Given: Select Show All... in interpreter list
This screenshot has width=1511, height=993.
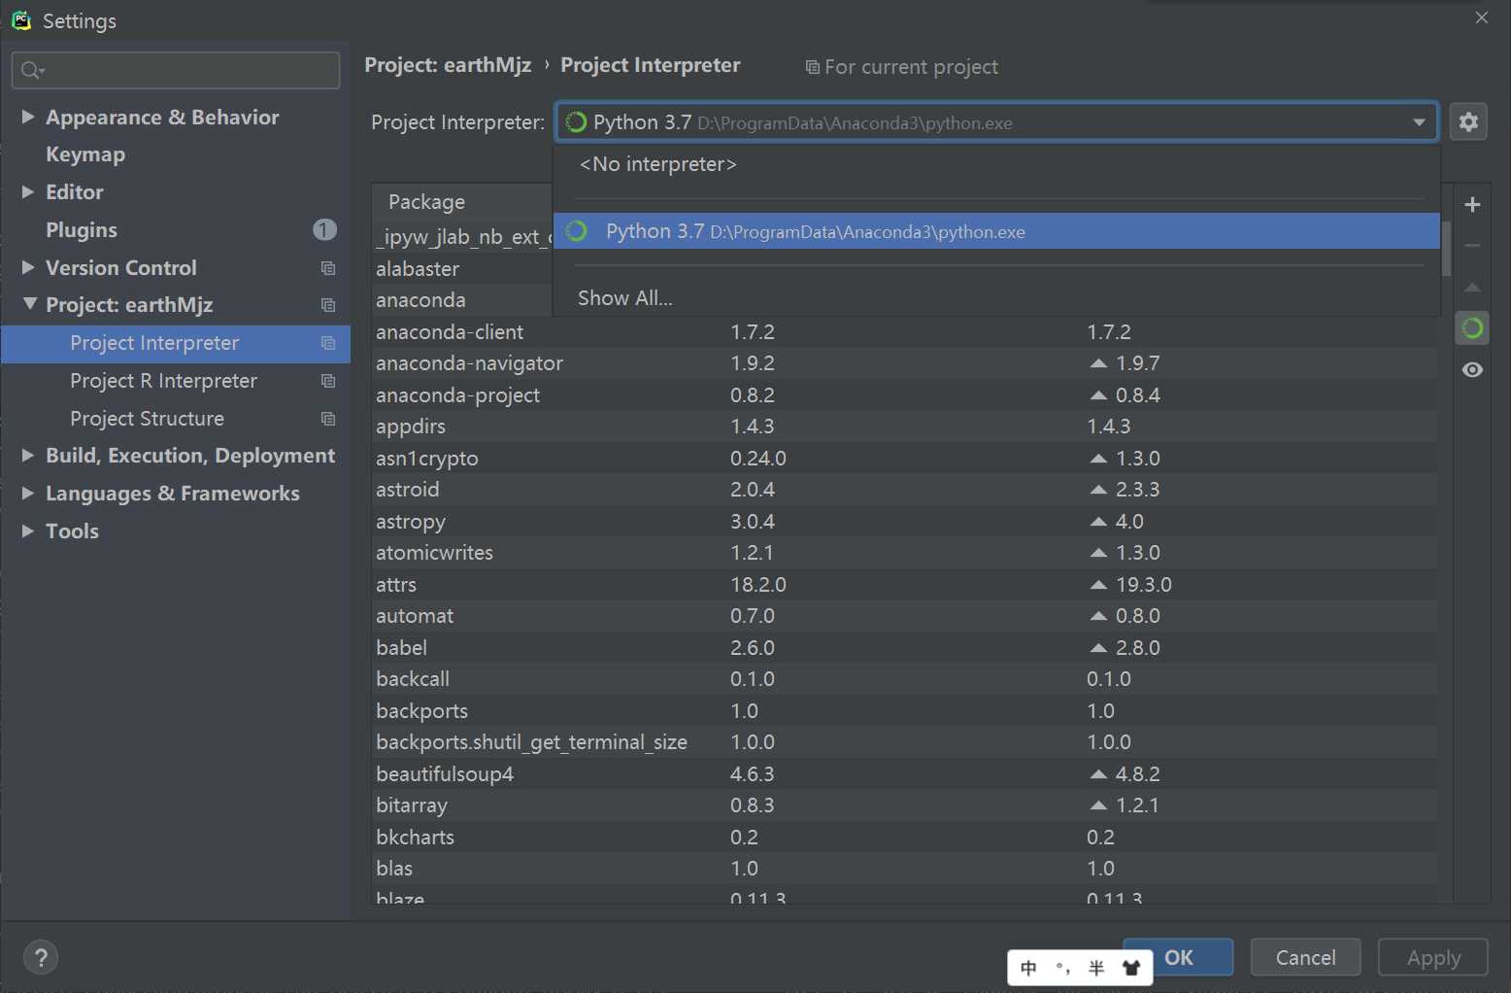Looking at the screenshot, I should (996, 298).
